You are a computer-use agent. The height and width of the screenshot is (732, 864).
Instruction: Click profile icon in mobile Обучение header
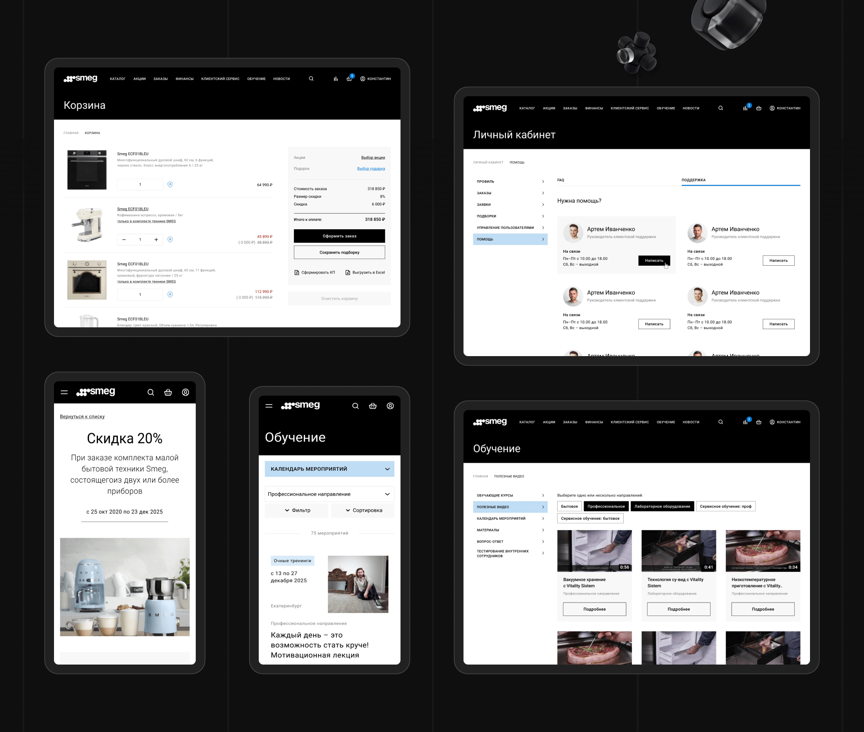click(x=390, y=406)
